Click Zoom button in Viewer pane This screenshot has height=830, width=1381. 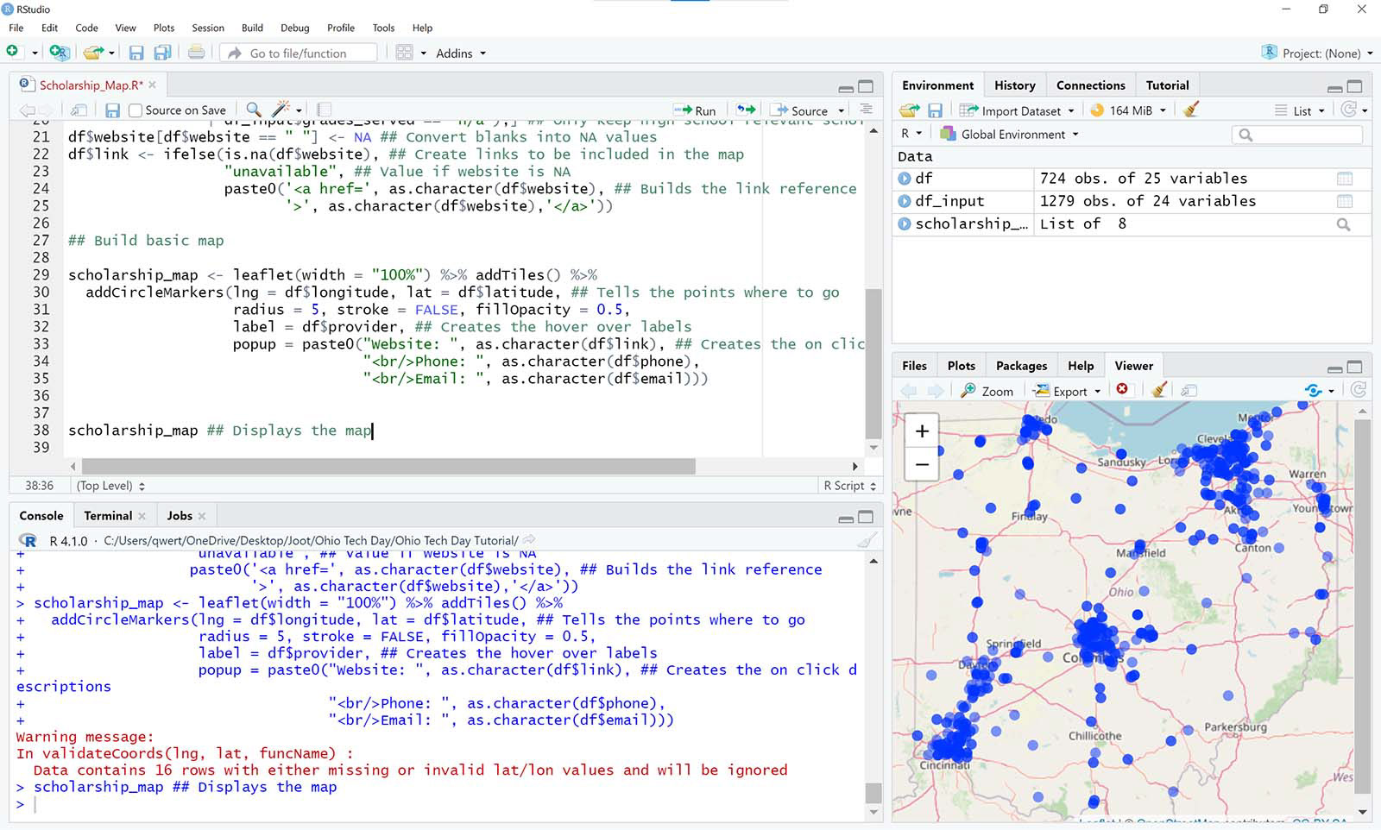click(x=987, y=391)
